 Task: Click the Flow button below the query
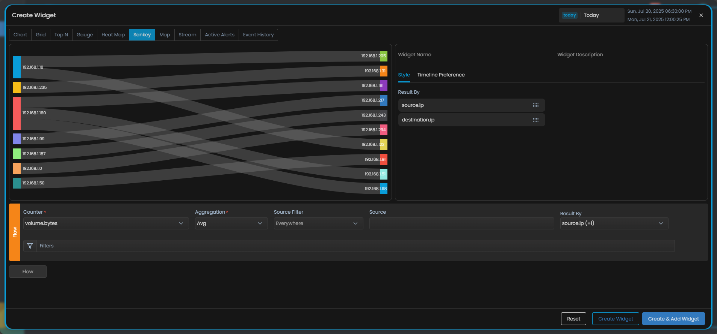point(28,271)
